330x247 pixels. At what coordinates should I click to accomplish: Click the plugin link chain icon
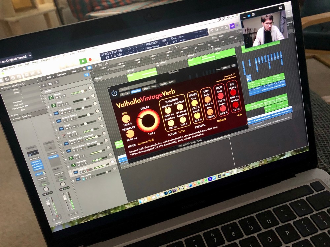click(234, 66)
